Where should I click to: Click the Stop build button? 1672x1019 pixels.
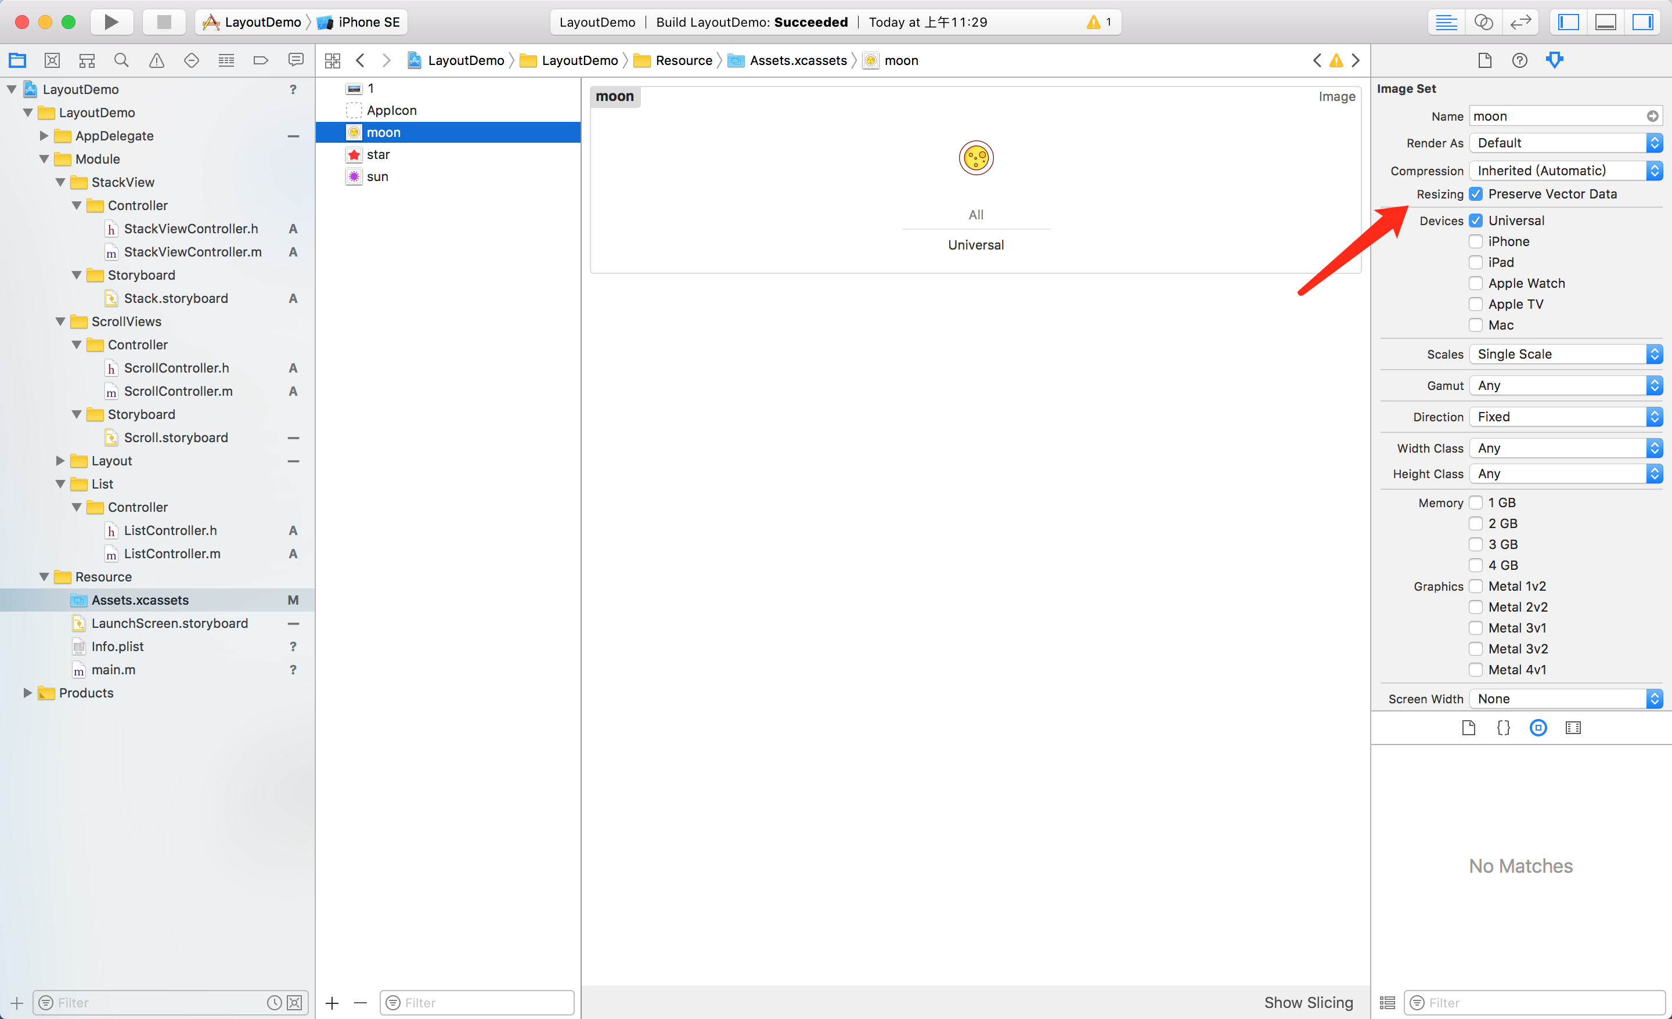pyautogui.click(x=164, y=21)
